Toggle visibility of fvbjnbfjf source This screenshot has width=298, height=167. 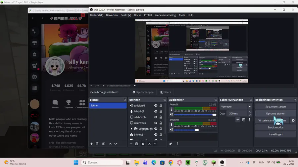[156, 111]
